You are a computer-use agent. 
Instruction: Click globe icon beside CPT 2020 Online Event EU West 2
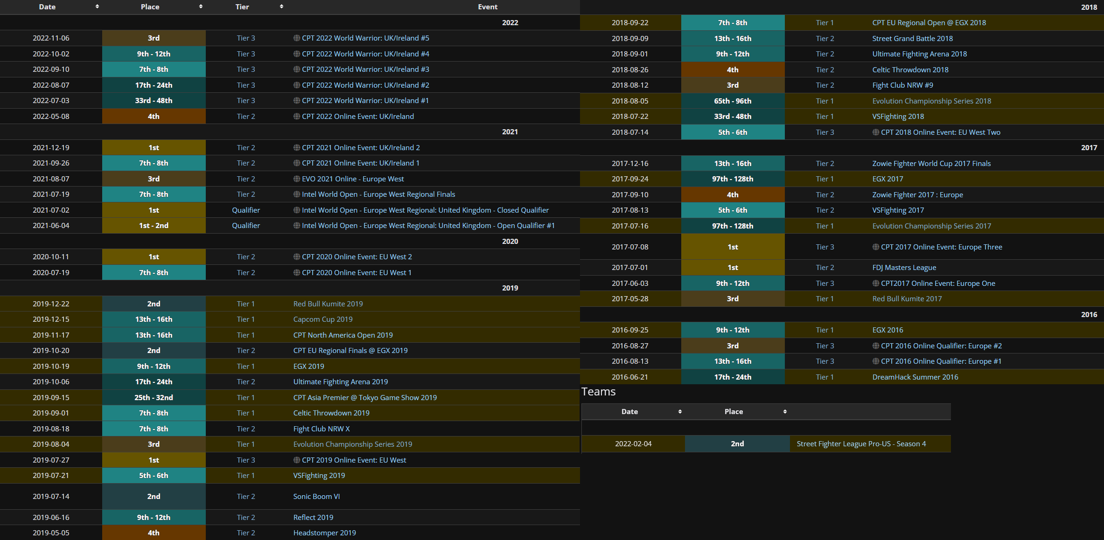coord(296,257)
